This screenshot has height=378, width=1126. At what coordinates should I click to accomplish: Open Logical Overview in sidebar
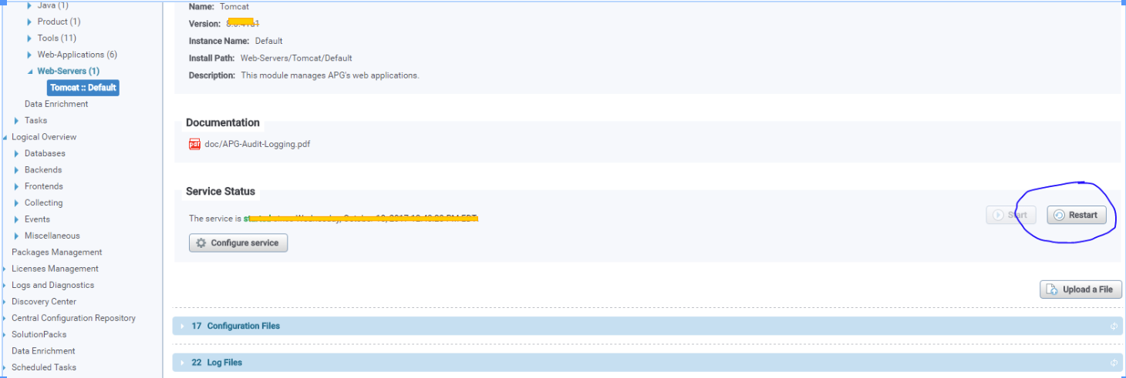(44, 137)
